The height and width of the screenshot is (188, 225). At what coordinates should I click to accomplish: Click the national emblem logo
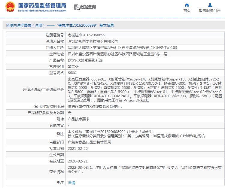(x=10, y=7)
